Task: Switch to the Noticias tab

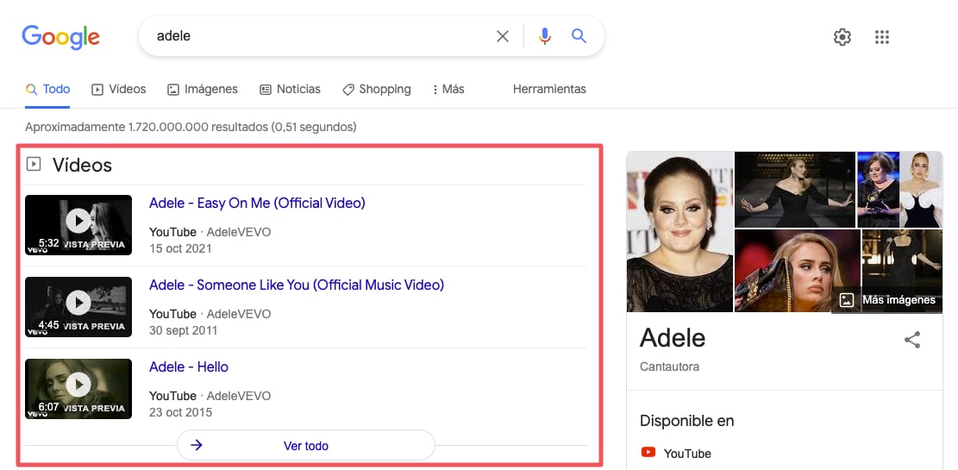Action: (290, 89)
